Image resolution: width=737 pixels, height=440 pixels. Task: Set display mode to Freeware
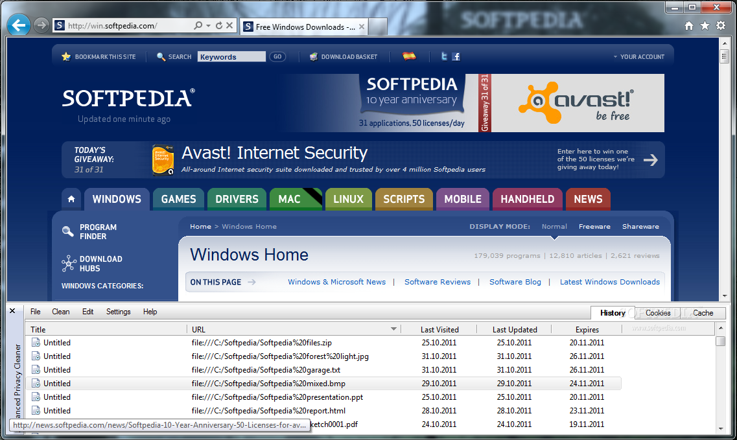(x=594, y=226)
